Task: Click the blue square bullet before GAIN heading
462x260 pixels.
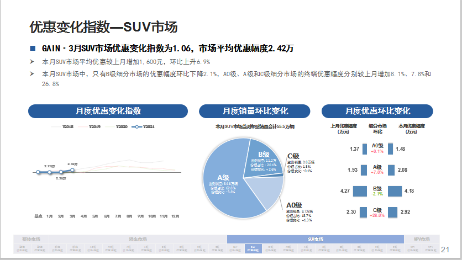Action: pyautogui.click(x=33, y=48)
